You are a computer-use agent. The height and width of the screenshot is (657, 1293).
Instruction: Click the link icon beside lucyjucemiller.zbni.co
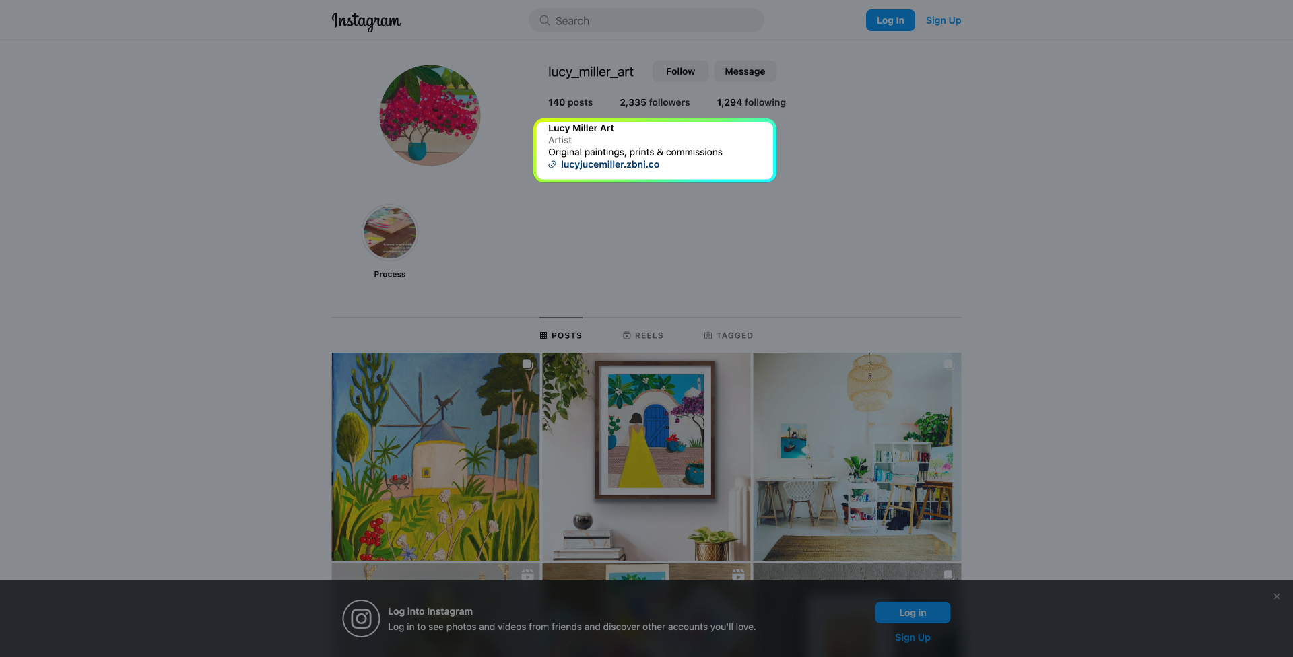[x=552, y=164]
